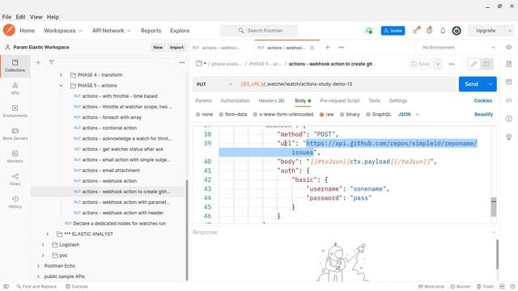Select the raw body type
This screenshot has width=518, height=291.
tap(326, 115)
